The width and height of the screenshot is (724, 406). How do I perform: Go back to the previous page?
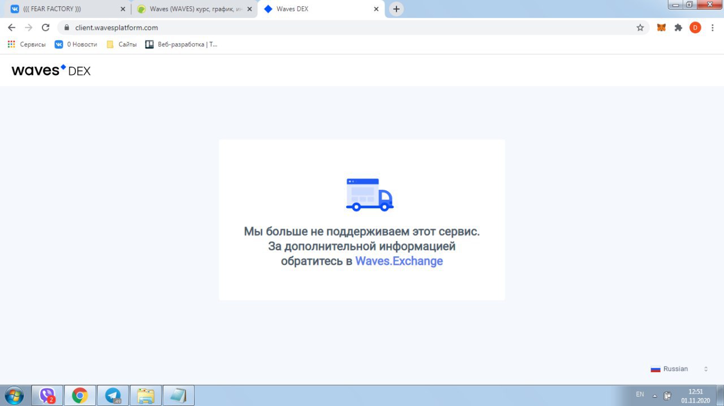(x=11, y=28)
